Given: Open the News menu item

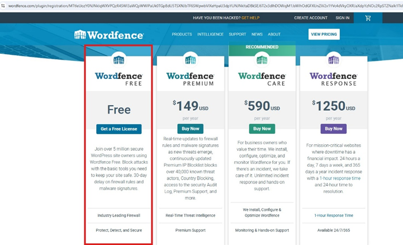Looking at the screenshot, I should tap(257, 34).
